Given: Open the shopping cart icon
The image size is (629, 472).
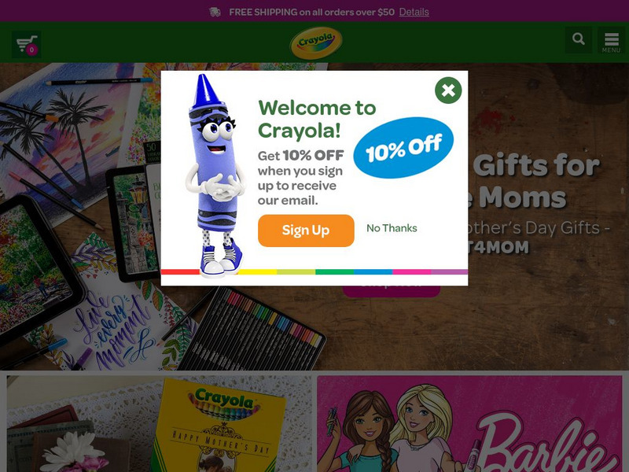Looking at the screenshot, I should [x=26, y=45].
